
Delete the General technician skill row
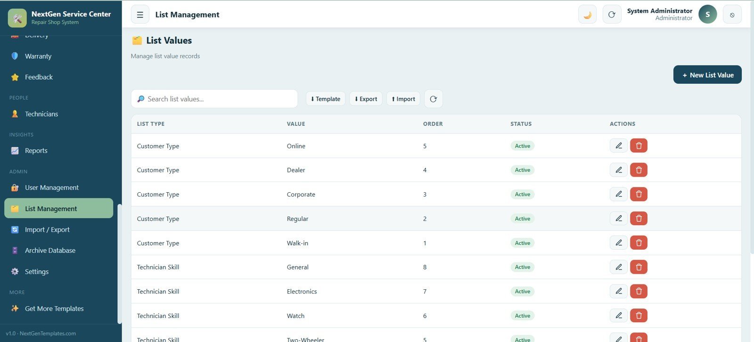tap(639, 267)
